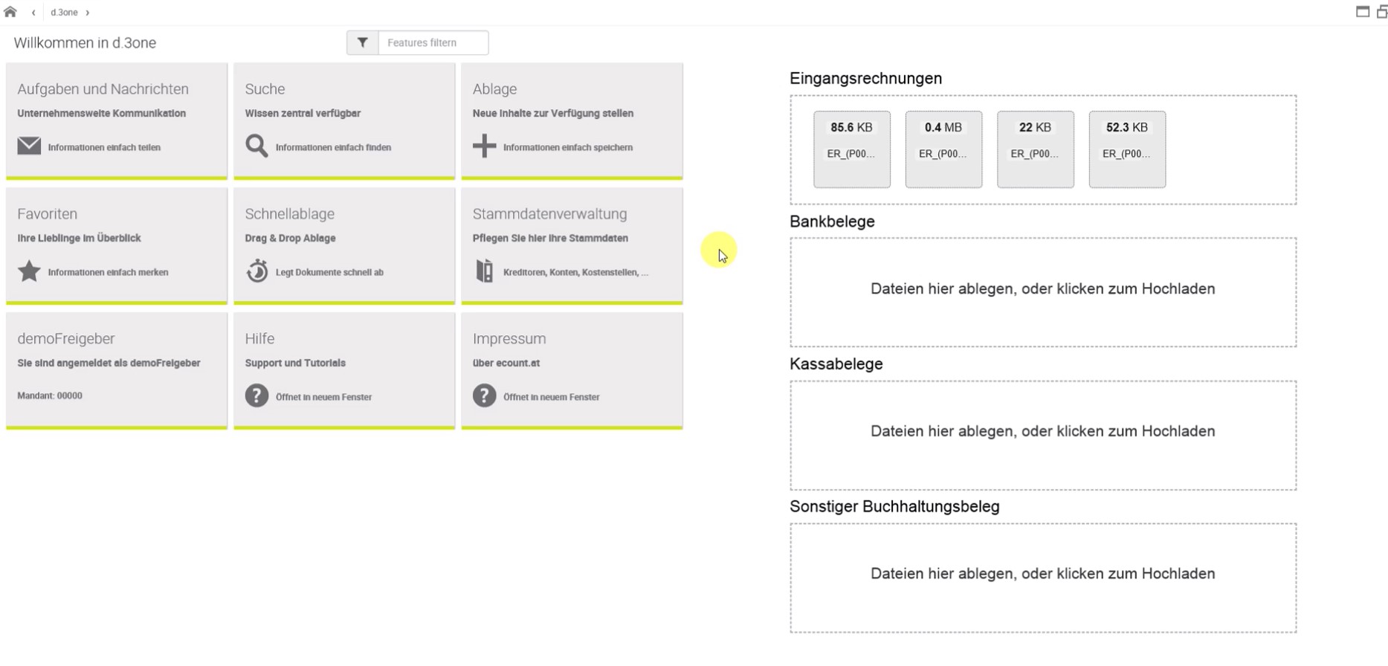Open the Impressum tile heading
This screenshot has height=666, width=1388.
tap(509, 338)
